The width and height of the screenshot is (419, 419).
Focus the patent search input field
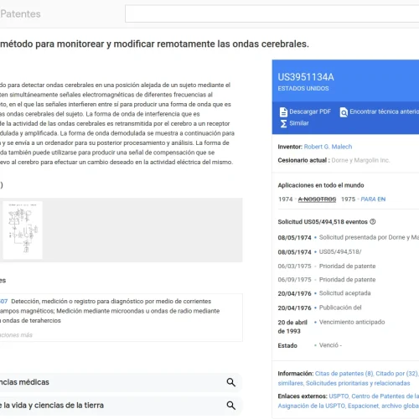point(272,13)
